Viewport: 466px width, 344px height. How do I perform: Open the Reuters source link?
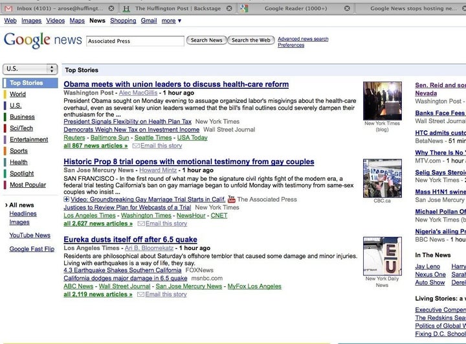pos(74,138)
